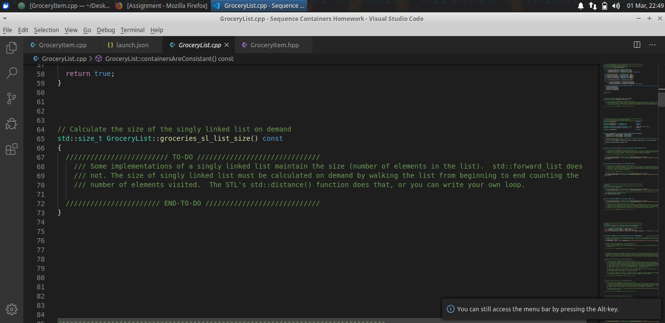Open the notifications bell in the taskbar
665x323 pixels.
click(580, 6)
